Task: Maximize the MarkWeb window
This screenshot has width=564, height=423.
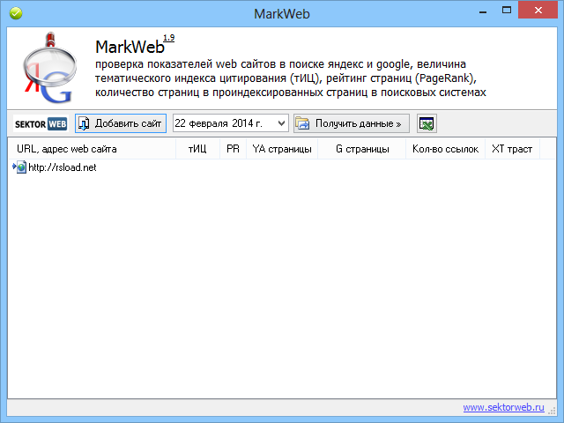Action: (x=507, y=11)
